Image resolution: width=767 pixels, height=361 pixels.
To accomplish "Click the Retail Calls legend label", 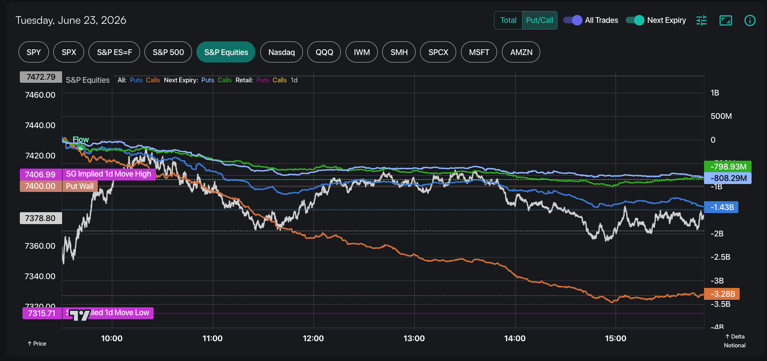I will click(280, 80).
